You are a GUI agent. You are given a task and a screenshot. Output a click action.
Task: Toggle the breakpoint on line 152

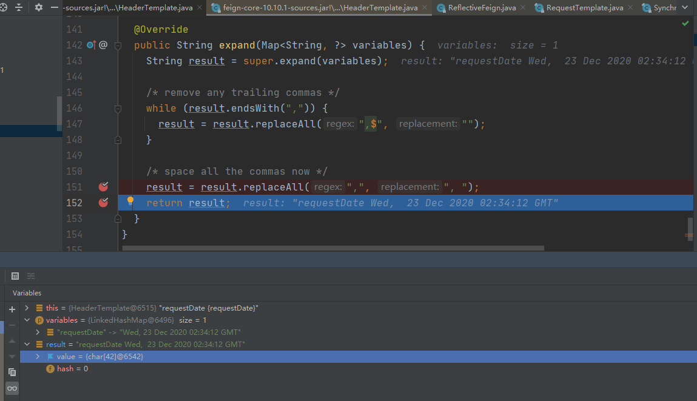[x=103, y=203]
